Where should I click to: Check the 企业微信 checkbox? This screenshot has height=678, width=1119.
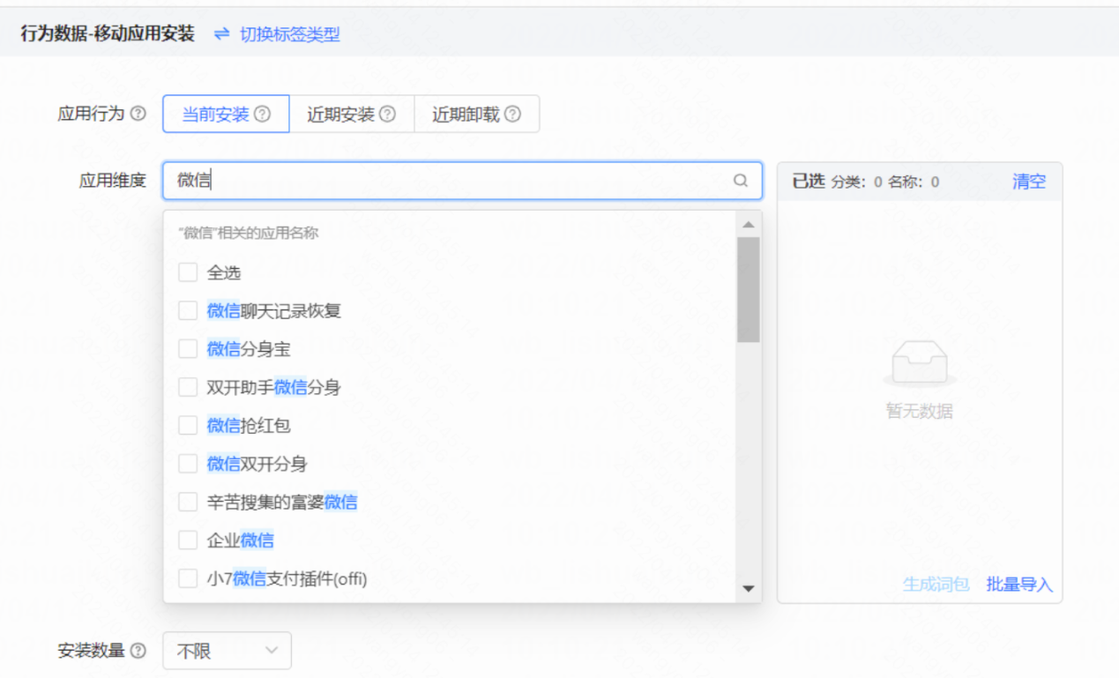[187, 540]
